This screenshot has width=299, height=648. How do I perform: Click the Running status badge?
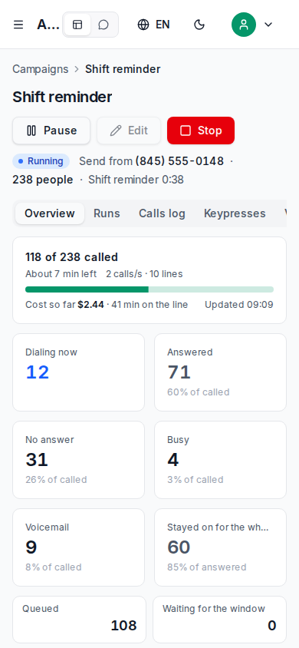pyautogui.click(x=41, y=161)
